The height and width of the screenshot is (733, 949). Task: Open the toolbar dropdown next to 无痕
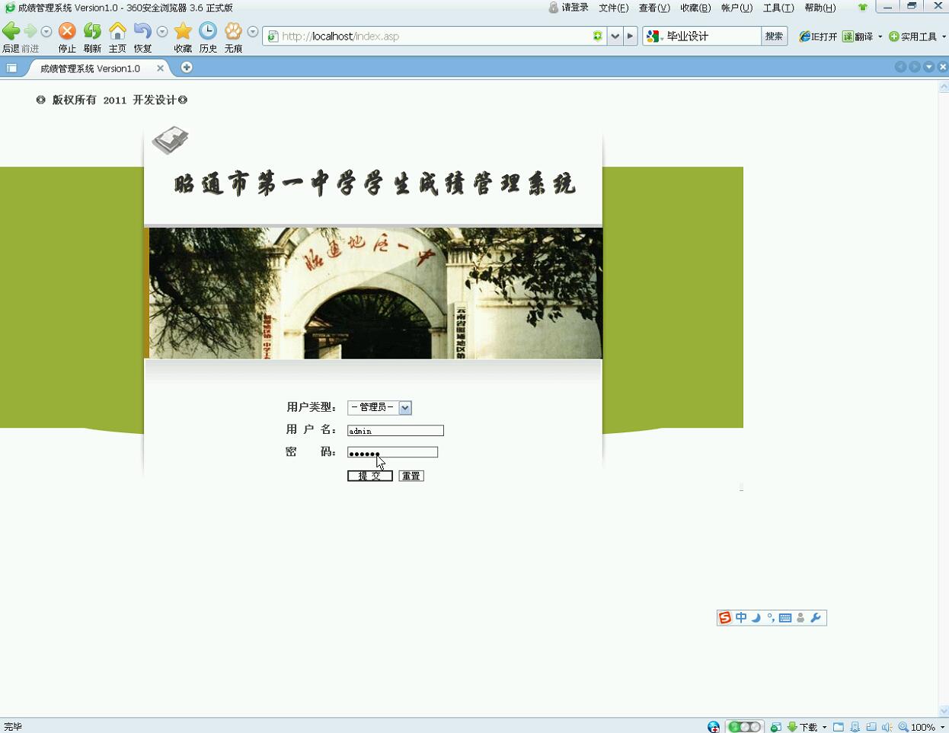point(253,32)
